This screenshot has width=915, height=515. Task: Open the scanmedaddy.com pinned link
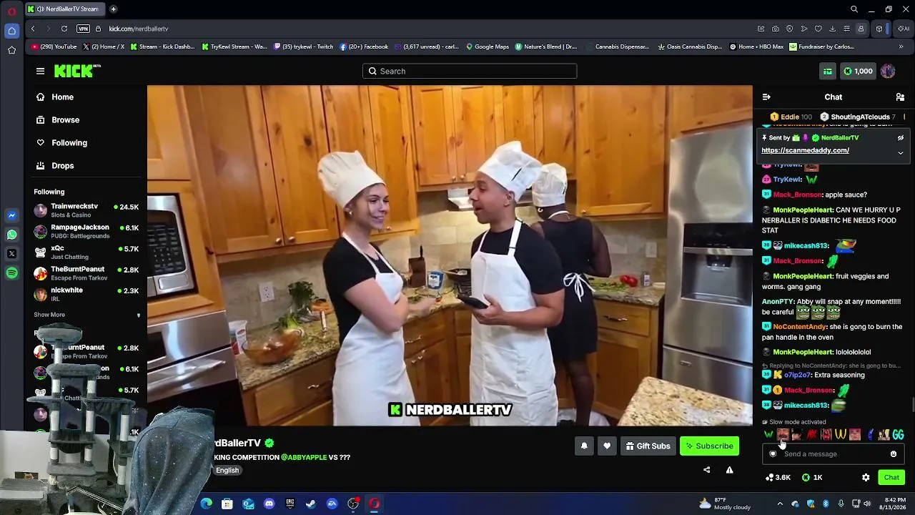point(805,150)
